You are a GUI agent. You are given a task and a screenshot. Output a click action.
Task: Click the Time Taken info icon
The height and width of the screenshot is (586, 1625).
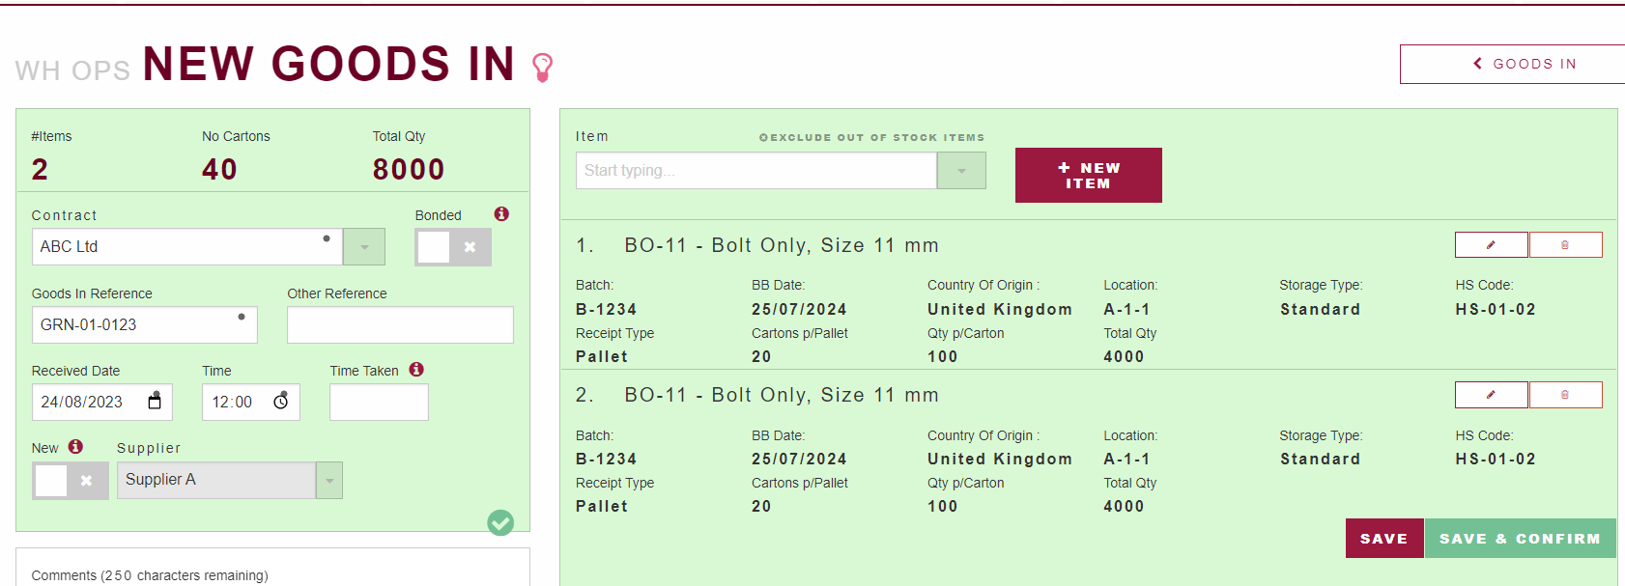click(x=416, y=370)
